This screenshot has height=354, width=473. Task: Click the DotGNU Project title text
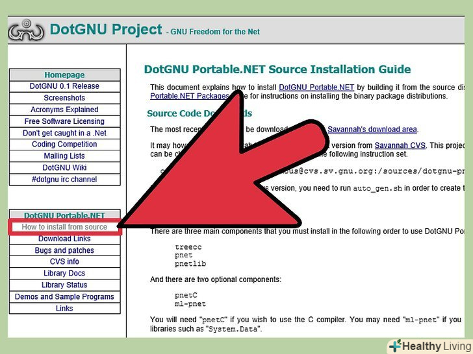106,30
